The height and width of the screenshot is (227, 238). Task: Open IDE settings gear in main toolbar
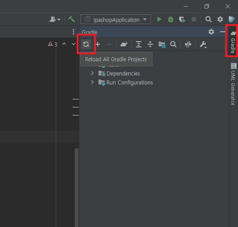[220, 19]
